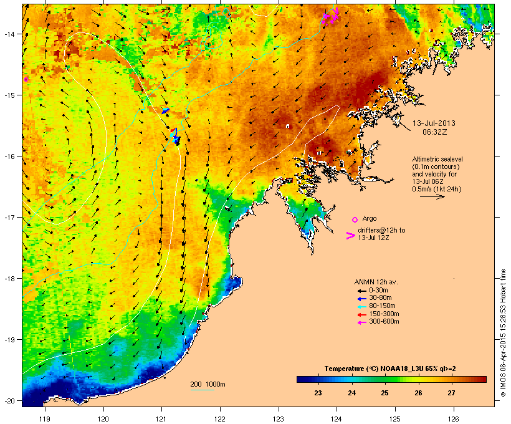This screenshot has height=424, width=511.
Task: Click the colored mooring vectors near 121.2E, 15.7S
Action: (x=174, y=136)
